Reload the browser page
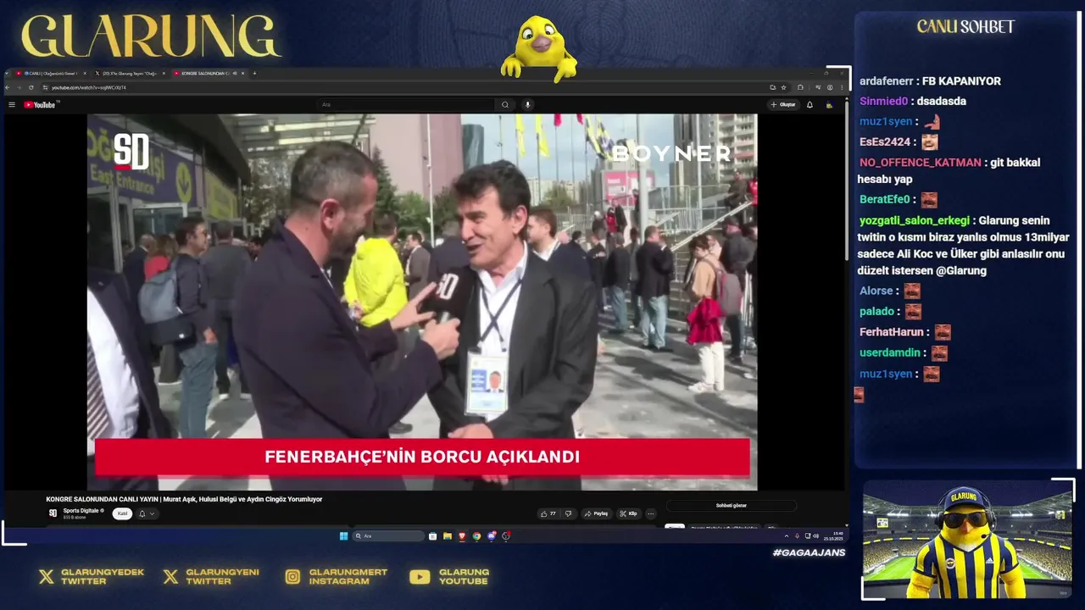Image resolution: width=1085 pixels, height=610 pixels. click(x=31, y=87)
